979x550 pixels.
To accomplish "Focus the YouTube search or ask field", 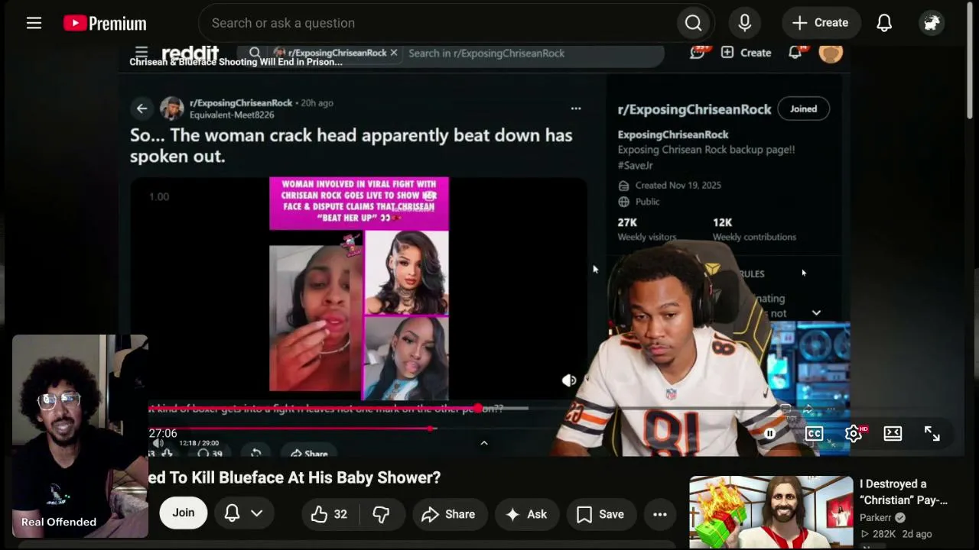I will tap(436, 23).
